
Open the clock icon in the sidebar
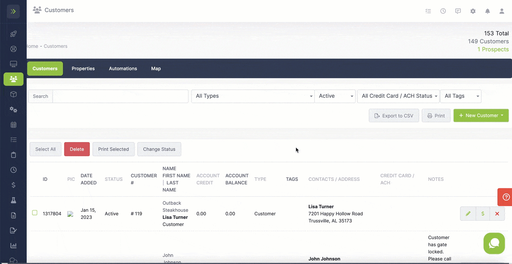(14, 170)
